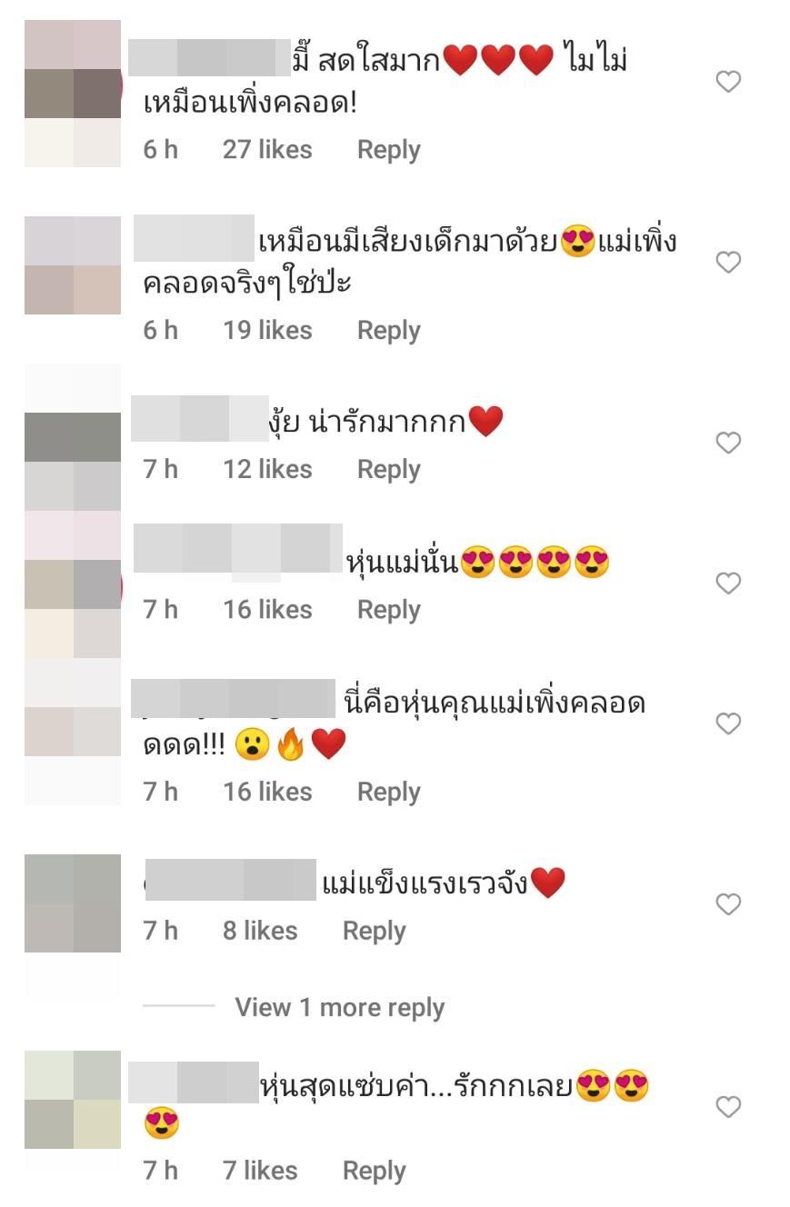This screenshot has height=1207, width=790.
Task: Open avatar beside the 8 likes comment
Action: click(73, 903)
